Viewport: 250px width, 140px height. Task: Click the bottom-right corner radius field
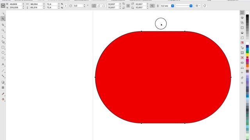140,7
